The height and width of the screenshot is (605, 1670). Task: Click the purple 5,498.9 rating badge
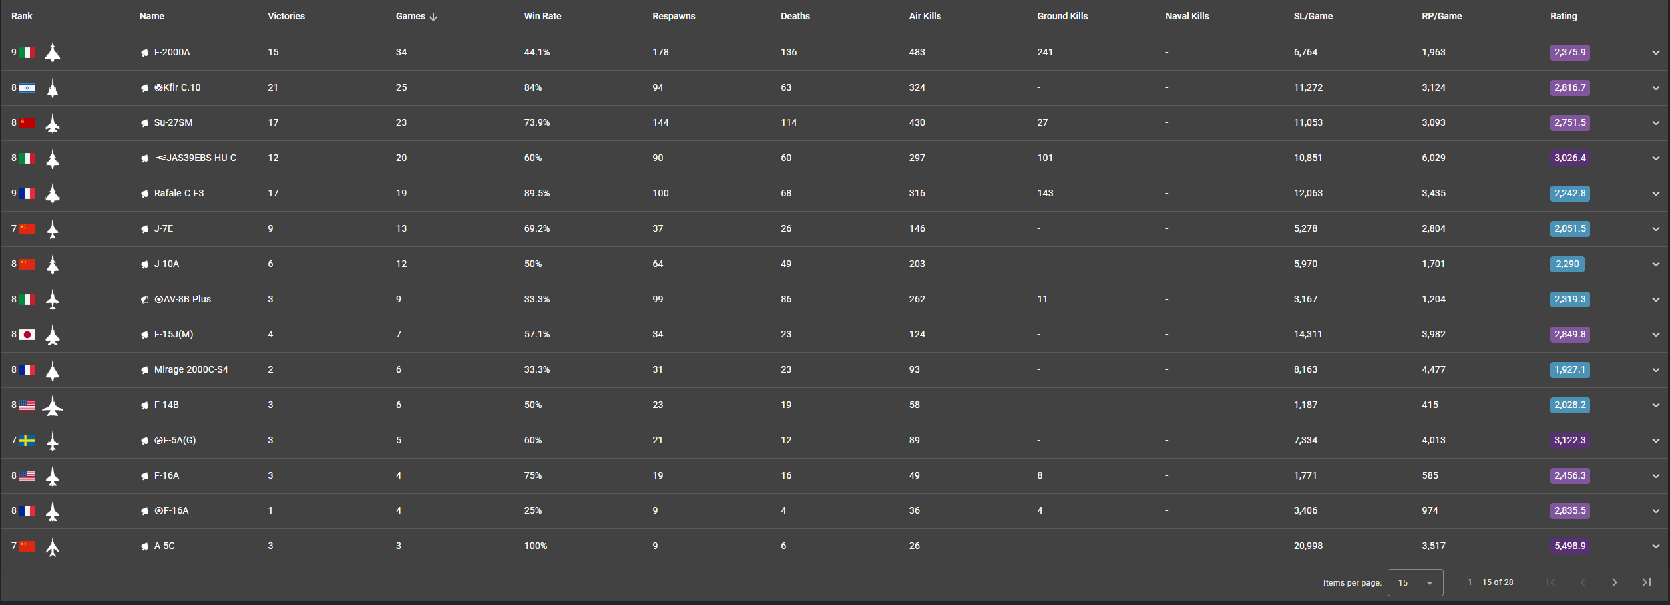coord(1569,546)
